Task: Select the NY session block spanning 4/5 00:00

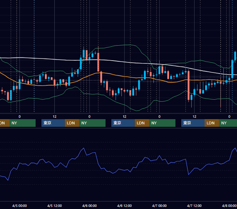Action: click(x=22, y=123)
